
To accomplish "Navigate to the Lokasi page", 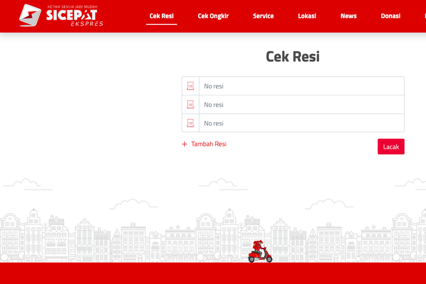I will pos(307,16).
